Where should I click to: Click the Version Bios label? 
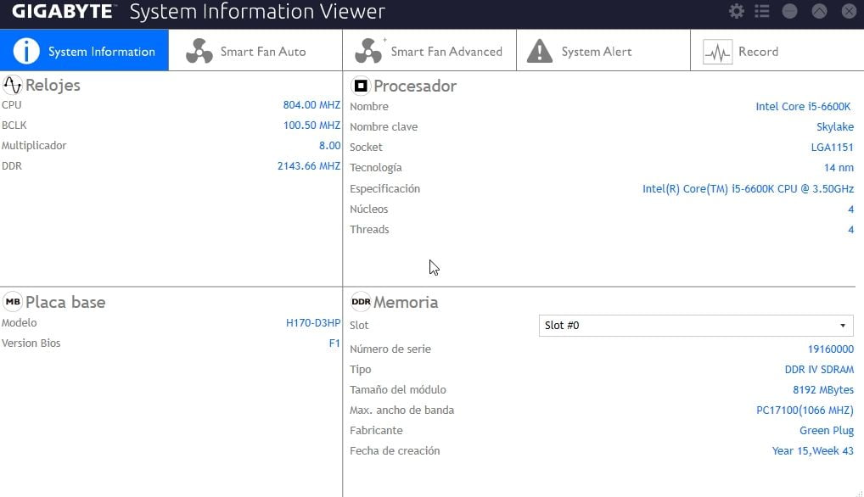pyautogui.click(x=31, y=343)
